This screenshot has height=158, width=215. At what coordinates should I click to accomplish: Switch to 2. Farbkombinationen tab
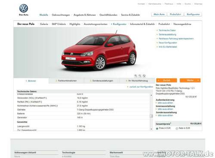click(x=66, y=81)
